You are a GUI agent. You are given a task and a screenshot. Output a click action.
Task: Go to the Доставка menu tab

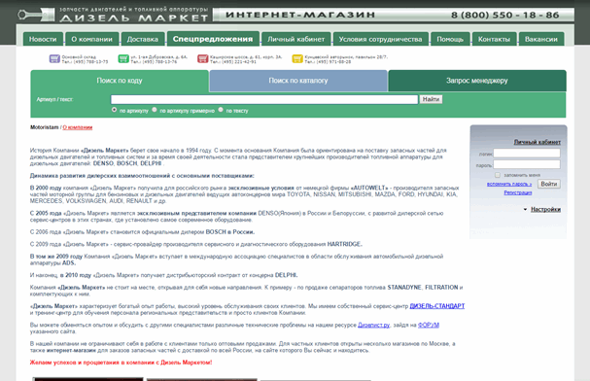(143, 39)
